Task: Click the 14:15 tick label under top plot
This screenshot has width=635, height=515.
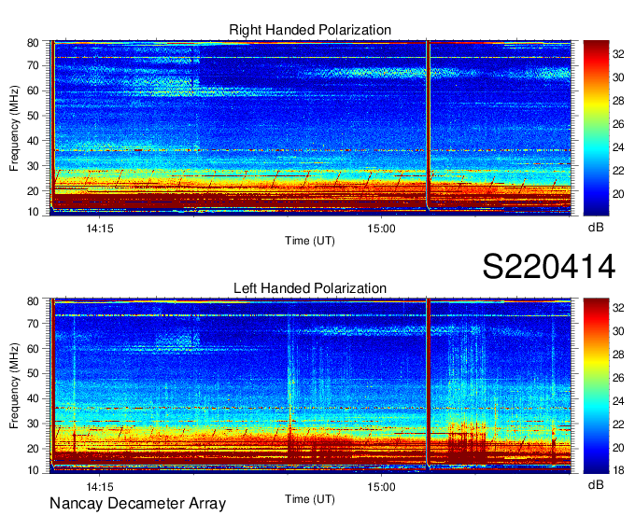Action: click(100, 229)
